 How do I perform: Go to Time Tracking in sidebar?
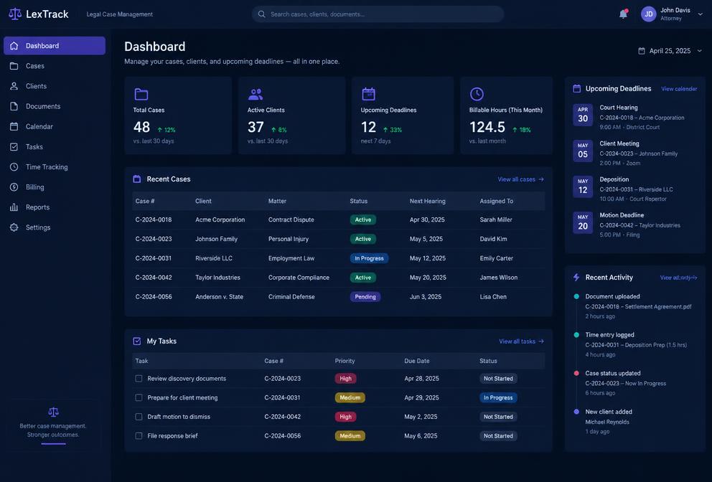[55, 167]
